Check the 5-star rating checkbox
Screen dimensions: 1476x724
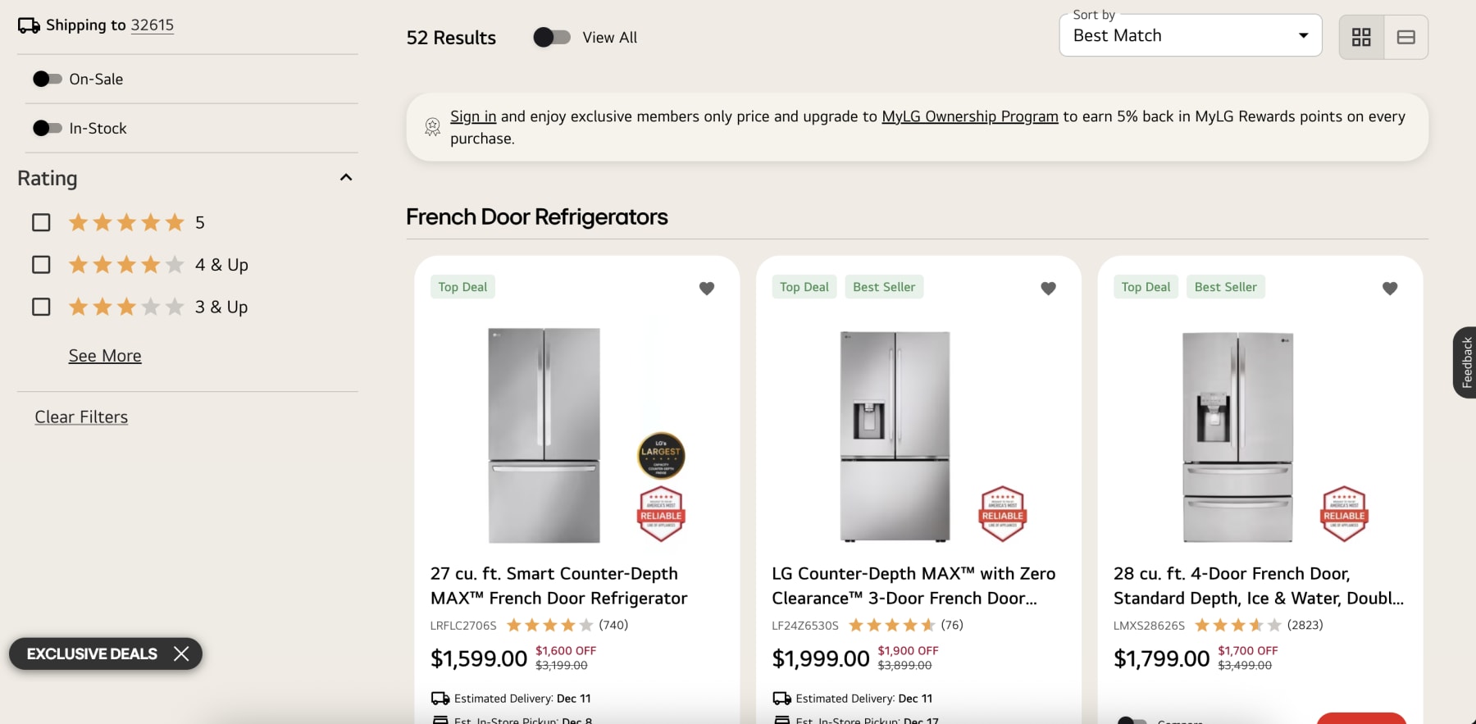coord(41,221)
